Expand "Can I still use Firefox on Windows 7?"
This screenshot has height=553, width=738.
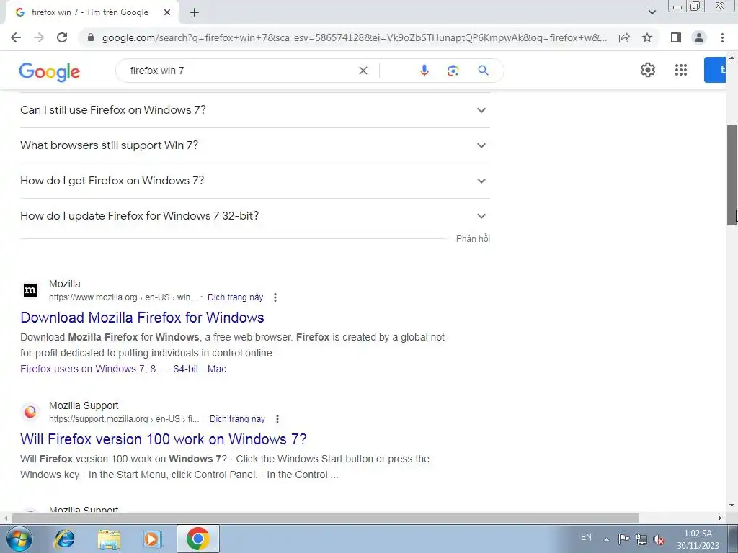pyautogui.click(x=255, y=110)
